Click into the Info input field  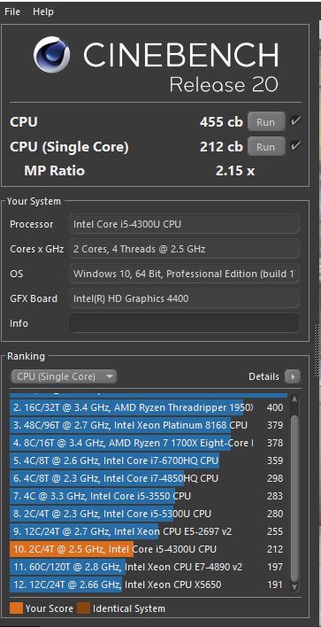pos(184,323)
